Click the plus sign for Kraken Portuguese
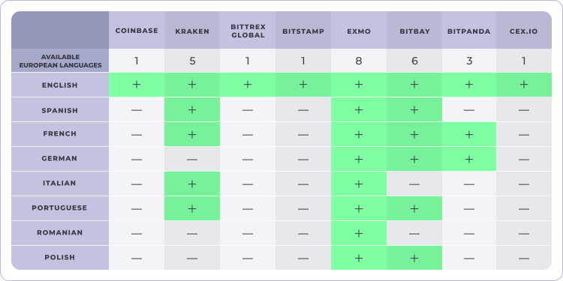 click(192, 208)
